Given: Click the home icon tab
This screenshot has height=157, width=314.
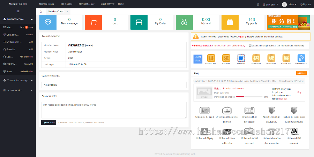Looking at the screenshot, I should [x=41, y=12].
